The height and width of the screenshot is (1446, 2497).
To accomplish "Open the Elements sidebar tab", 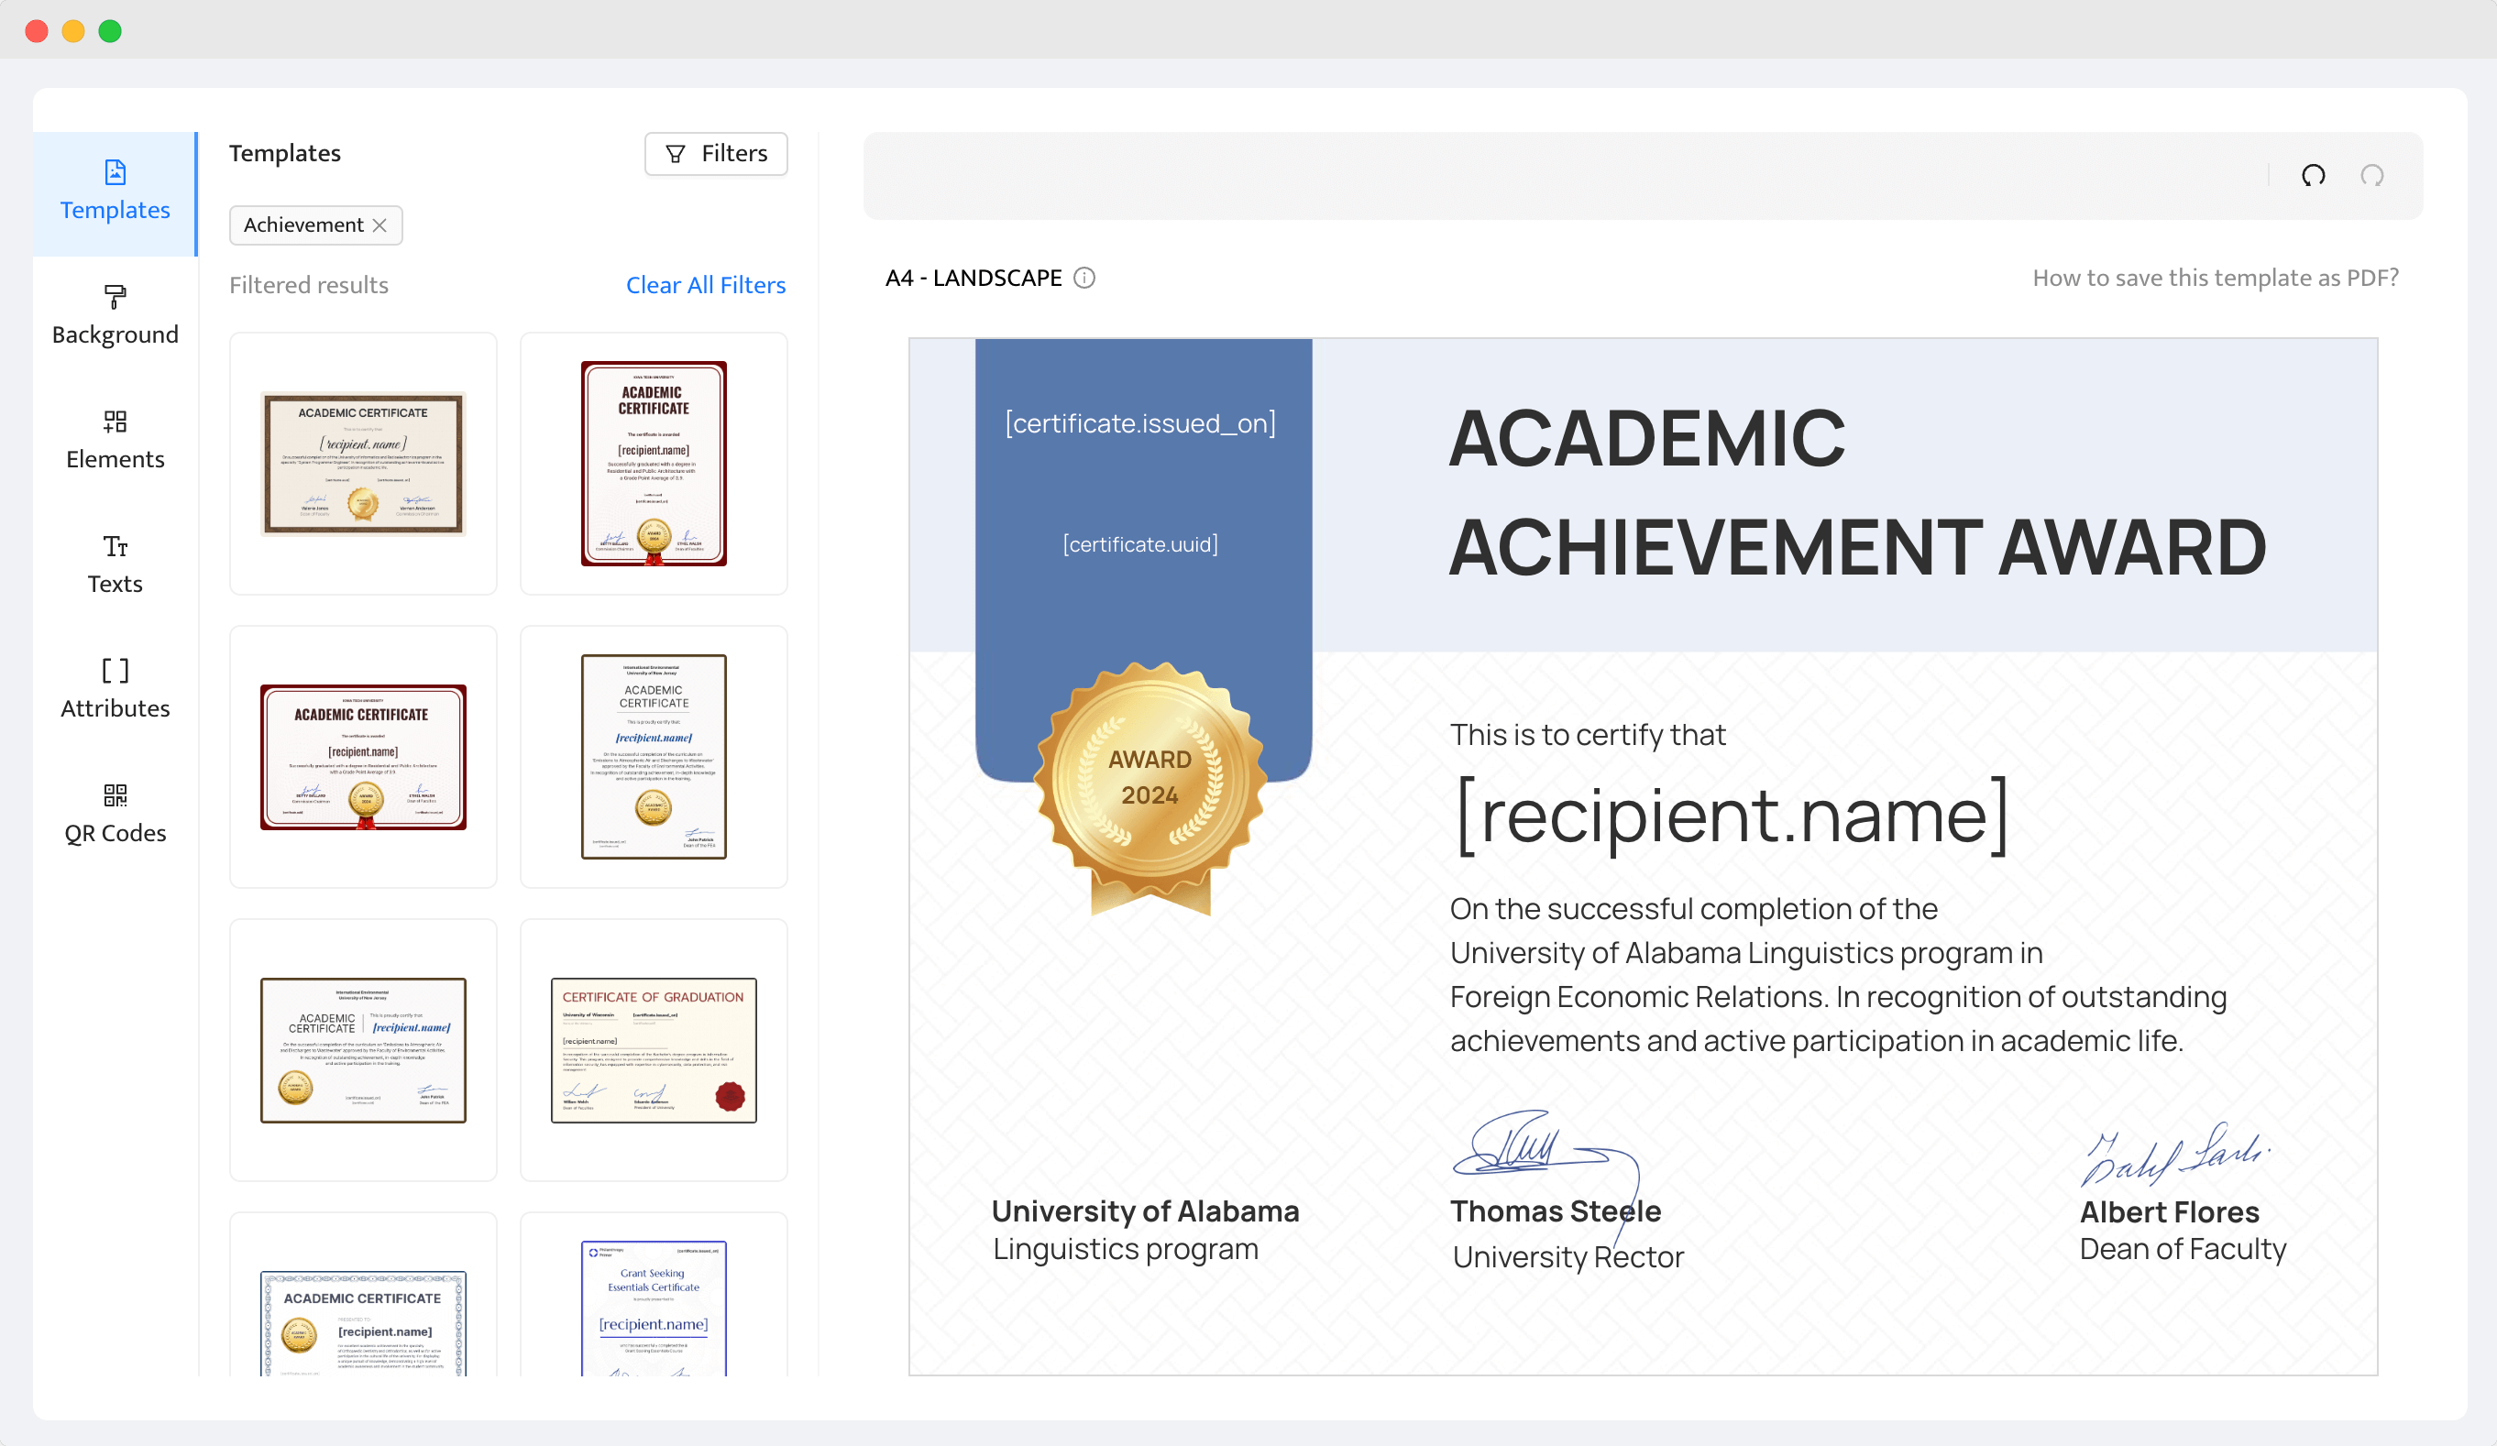I will 115,442.
